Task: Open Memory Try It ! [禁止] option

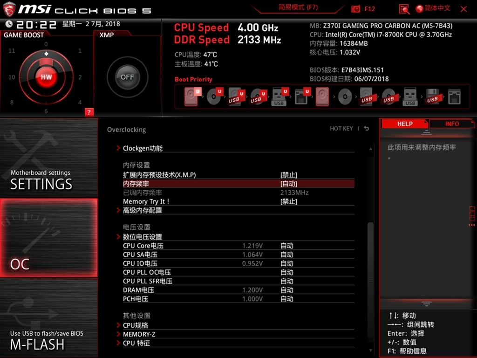Action: pyautogui.click(x=238, y=201)
